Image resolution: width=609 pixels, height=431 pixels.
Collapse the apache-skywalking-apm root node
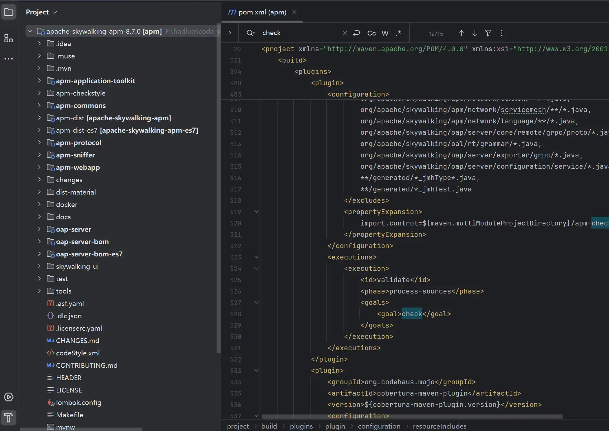(x=30, y=31)
